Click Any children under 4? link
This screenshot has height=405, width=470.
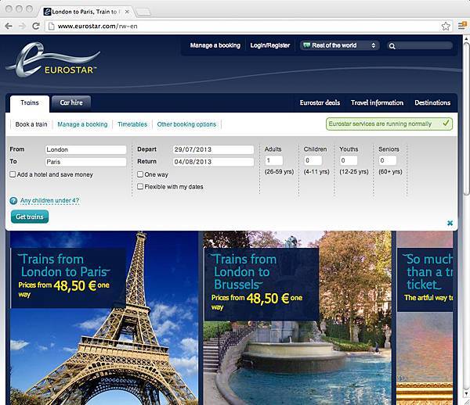click(50, 201)
